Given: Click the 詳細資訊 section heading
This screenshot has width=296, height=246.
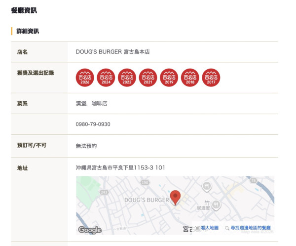Looking at the screenshot, I should pos(28,31).
